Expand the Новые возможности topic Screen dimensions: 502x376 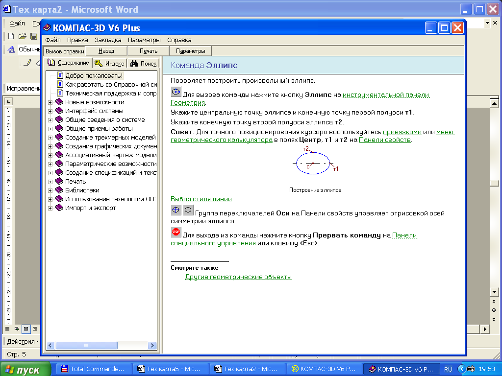[x=50, y=103]
